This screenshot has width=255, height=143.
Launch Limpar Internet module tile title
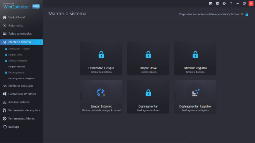(x=101, y=106)
